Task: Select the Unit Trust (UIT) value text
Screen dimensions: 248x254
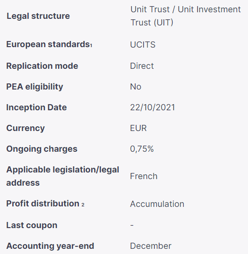Action: [186, 16]
